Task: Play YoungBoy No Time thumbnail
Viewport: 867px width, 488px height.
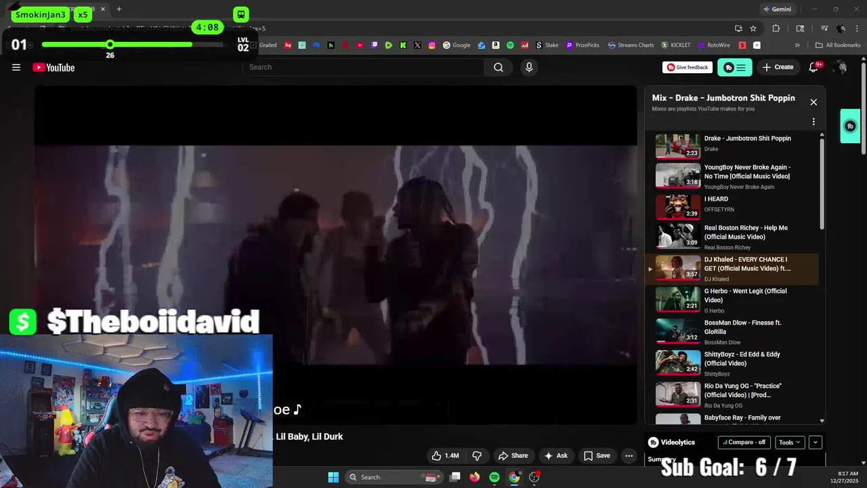Action: click(x=677, y=176)
